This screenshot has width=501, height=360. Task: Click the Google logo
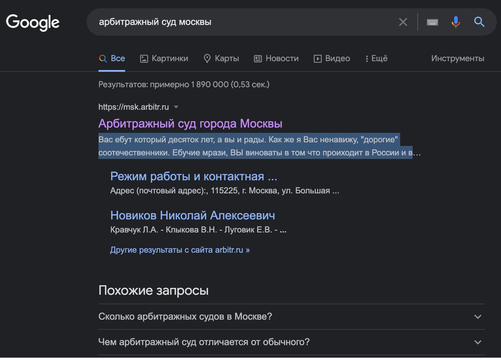click(x=33, y=22)
